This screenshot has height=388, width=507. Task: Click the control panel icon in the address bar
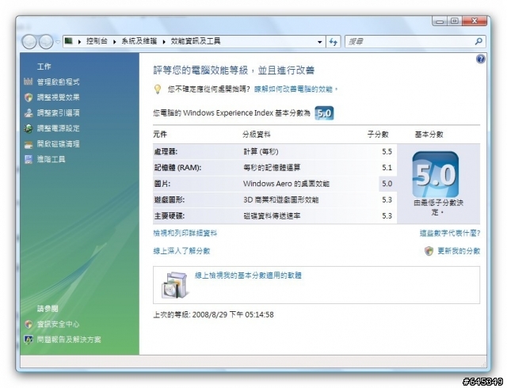tap(68, 41)
